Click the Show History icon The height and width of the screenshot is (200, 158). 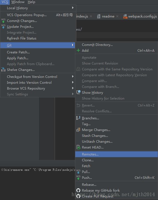coord(78,92)
